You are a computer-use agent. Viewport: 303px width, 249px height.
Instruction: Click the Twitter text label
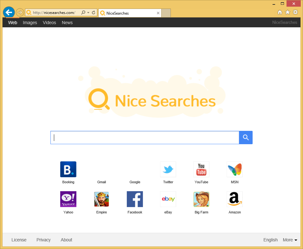click(x=168, y=182)
